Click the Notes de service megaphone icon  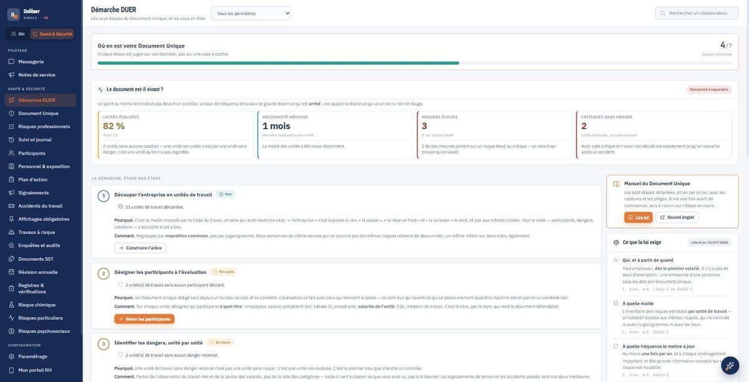[x=12, y=75]
